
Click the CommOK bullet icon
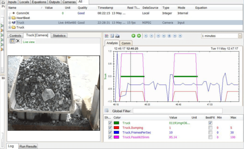(x=14, y=13)
